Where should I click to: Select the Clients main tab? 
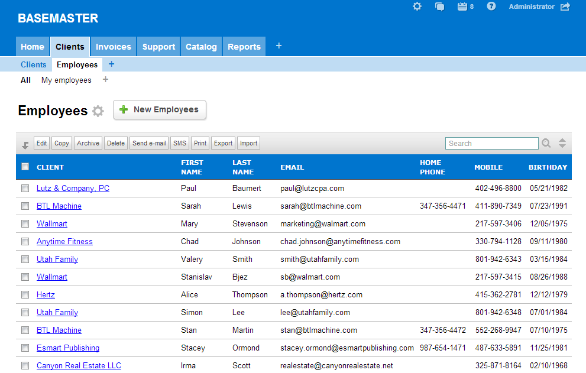[70, 47]
